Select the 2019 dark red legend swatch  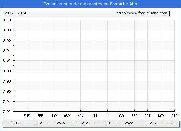point(51,123)
